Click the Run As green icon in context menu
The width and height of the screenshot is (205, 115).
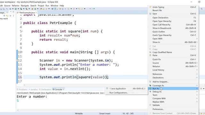click(150, 88)
